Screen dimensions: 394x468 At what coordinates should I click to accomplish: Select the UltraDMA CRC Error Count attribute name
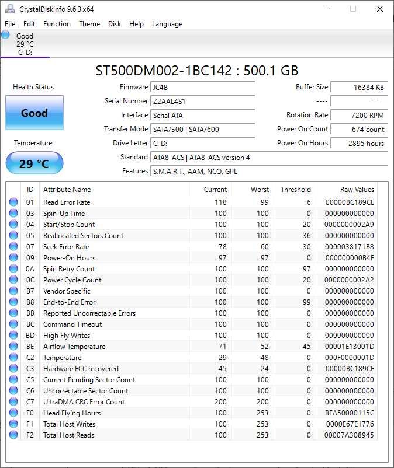coord(84,402)
